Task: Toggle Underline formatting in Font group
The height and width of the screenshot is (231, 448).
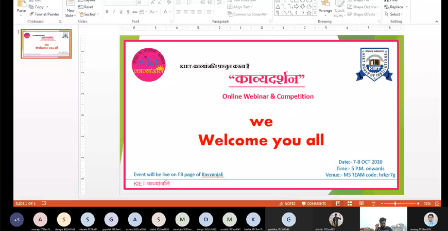Action: [121, 12]
